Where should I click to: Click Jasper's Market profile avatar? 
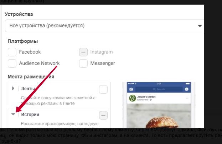(133, 98)
